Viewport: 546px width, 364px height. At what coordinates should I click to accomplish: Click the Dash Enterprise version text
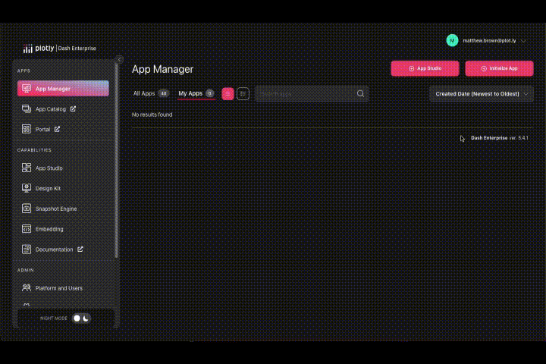point(499,138)
